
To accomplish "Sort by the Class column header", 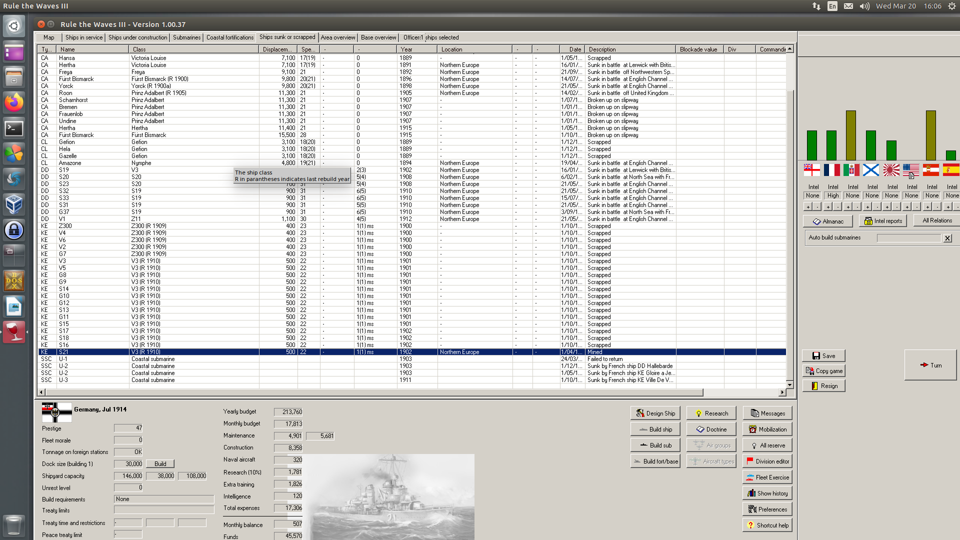I will 194,49.
